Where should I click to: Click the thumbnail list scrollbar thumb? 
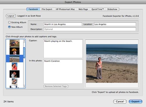tap(24, 53)
